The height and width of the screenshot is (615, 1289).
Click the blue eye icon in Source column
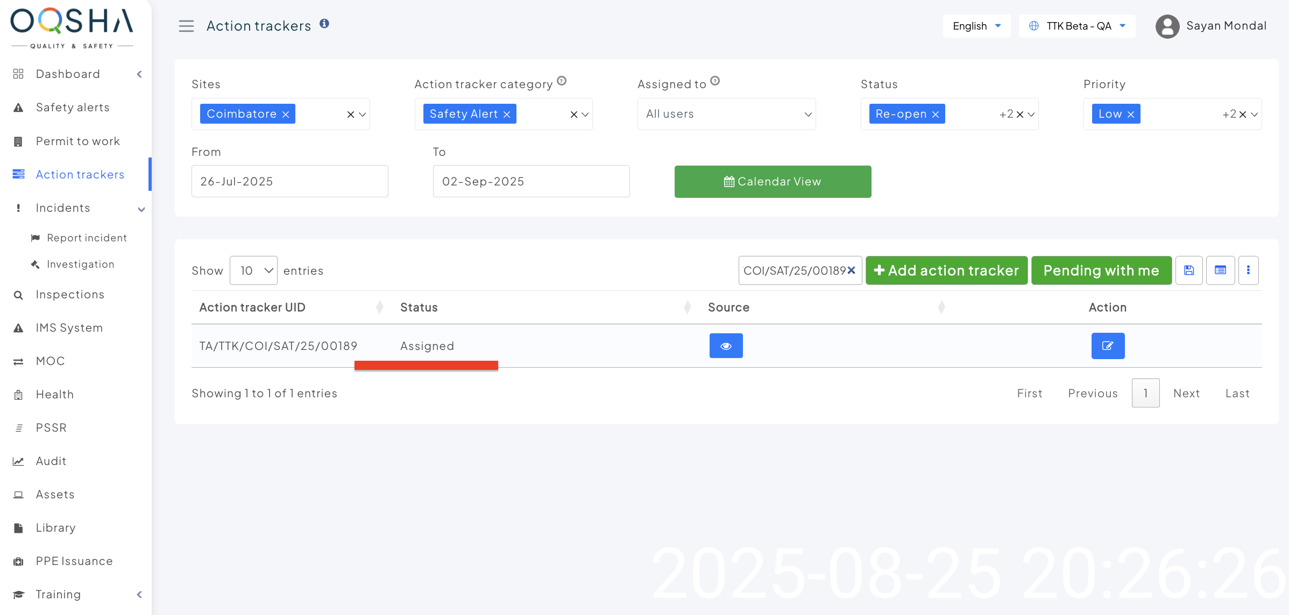coord(726,346)
